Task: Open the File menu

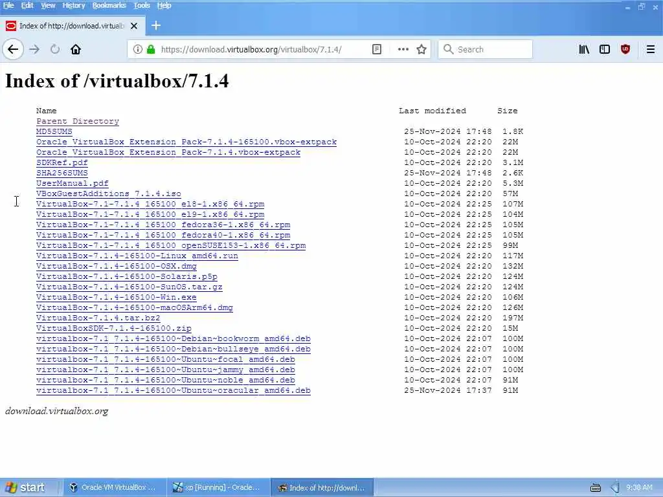Action: click(8, 5)
